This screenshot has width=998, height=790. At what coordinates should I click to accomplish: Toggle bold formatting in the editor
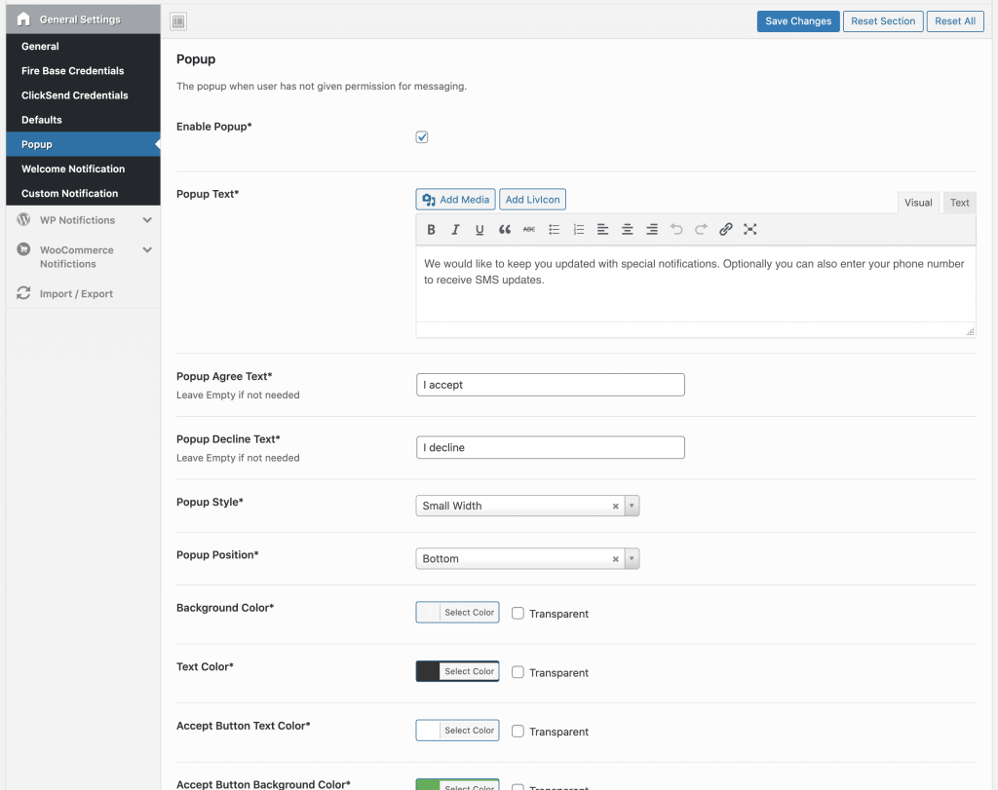[x=431, y=230]
